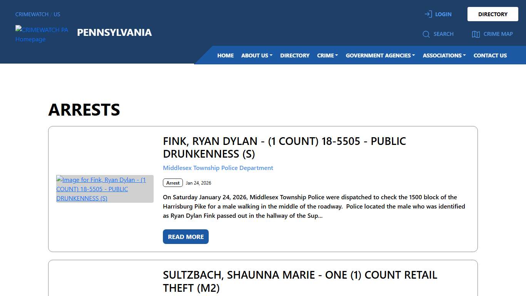Screen dimensions: 526x296
Task: Click the Arrest tag badge
Action: click(173, 183)
